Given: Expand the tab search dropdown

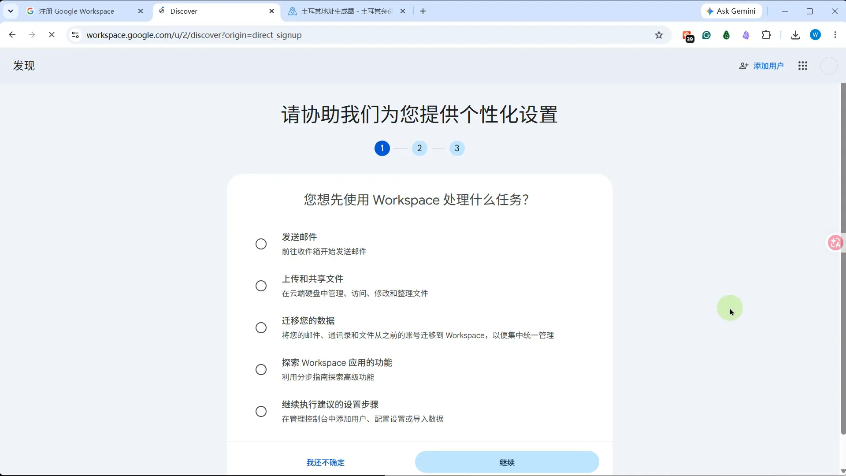Looking at the screenshot, I should coord(11,11).
